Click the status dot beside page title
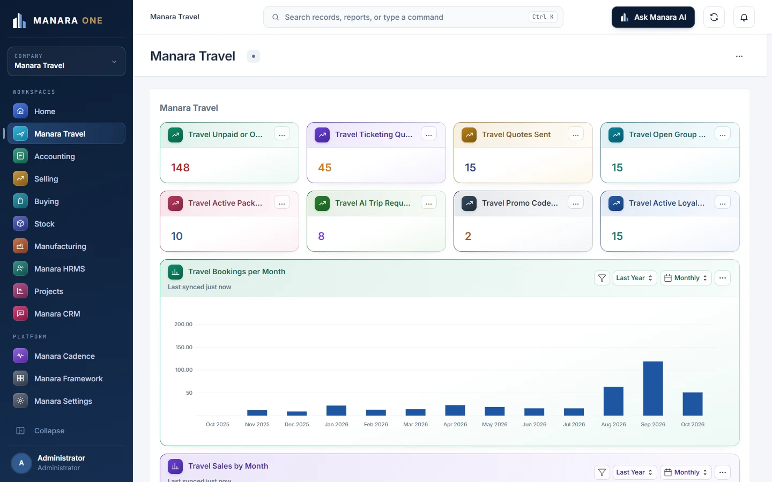This screenshot has height=482, width=772. 254,56
